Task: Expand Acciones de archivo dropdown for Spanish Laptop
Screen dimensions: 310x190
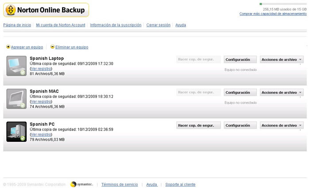Action: point(282,59)
